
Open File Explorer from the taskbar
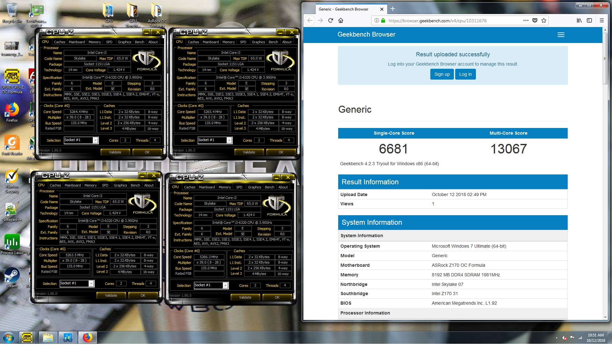pos(48,337)
